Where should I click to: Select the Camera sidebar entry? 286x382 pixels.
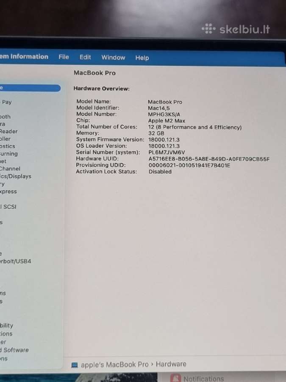tap(3, 124)
